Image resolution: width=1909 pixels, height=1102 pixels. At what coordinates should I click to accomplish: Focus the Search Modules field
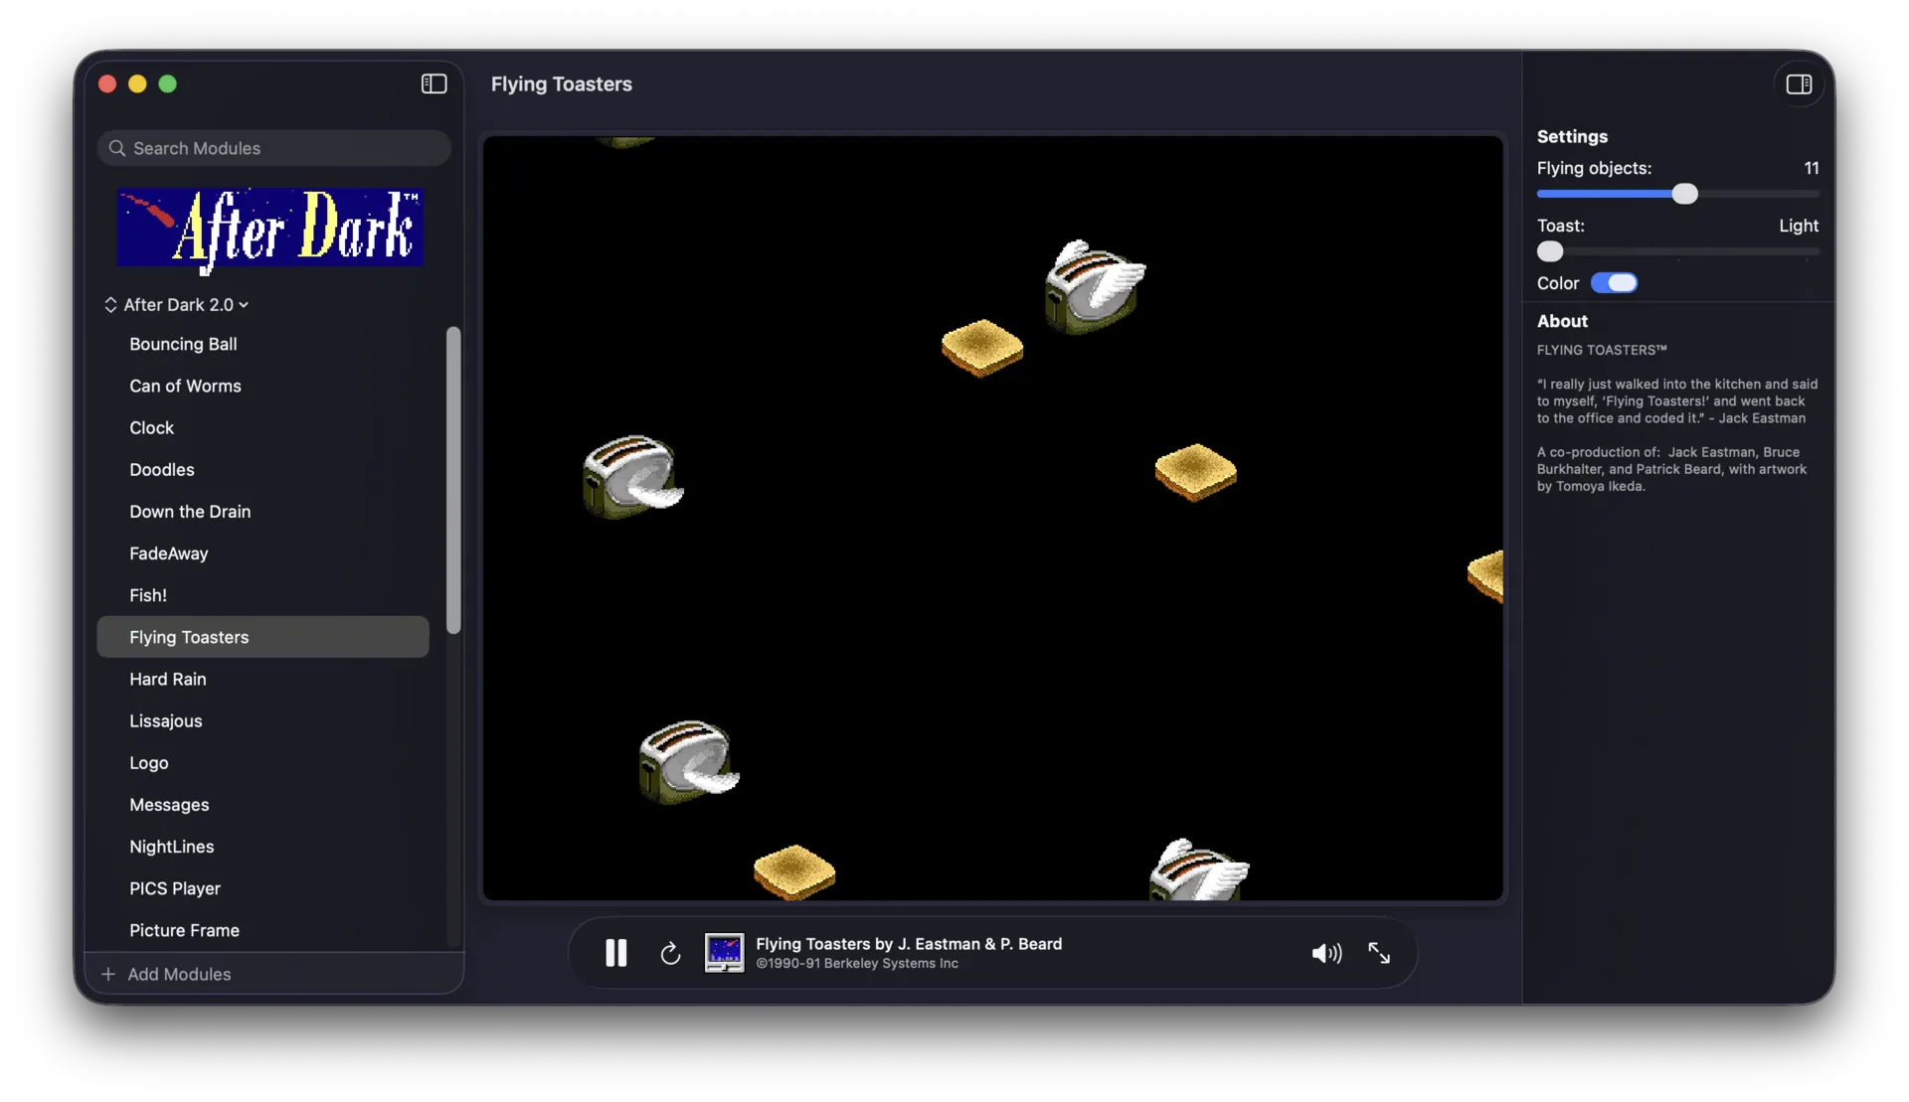pyautogui.click(x=274, y=148)
